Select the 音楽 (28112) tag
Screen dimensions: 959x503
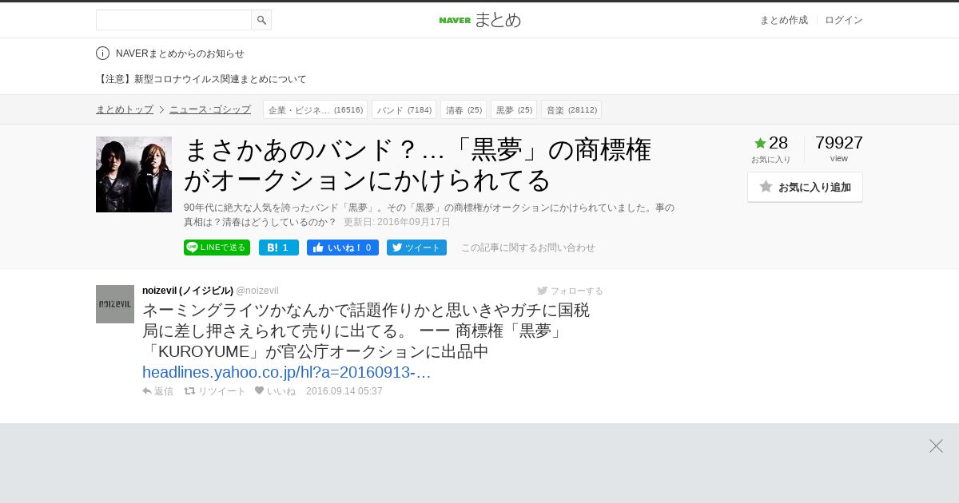click(571, 109)
